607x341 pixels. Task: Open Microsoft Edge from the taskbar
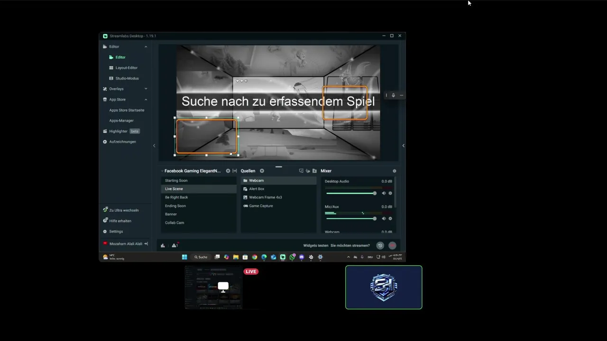tap(264, 257)
